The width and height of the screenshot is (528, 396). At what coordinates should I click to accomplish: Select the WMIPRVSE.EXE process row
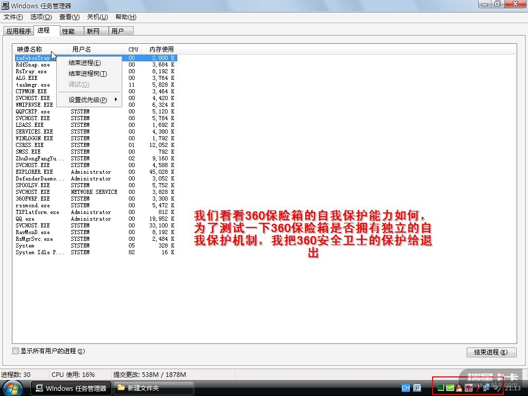point(95,105)
